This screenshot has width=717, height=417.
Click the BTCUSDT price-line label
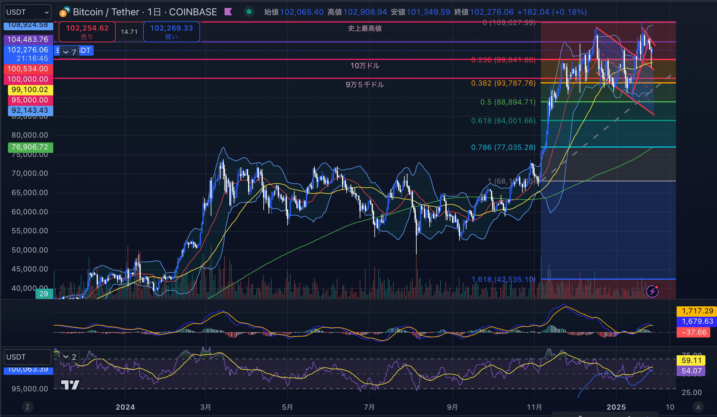(74, 50)
